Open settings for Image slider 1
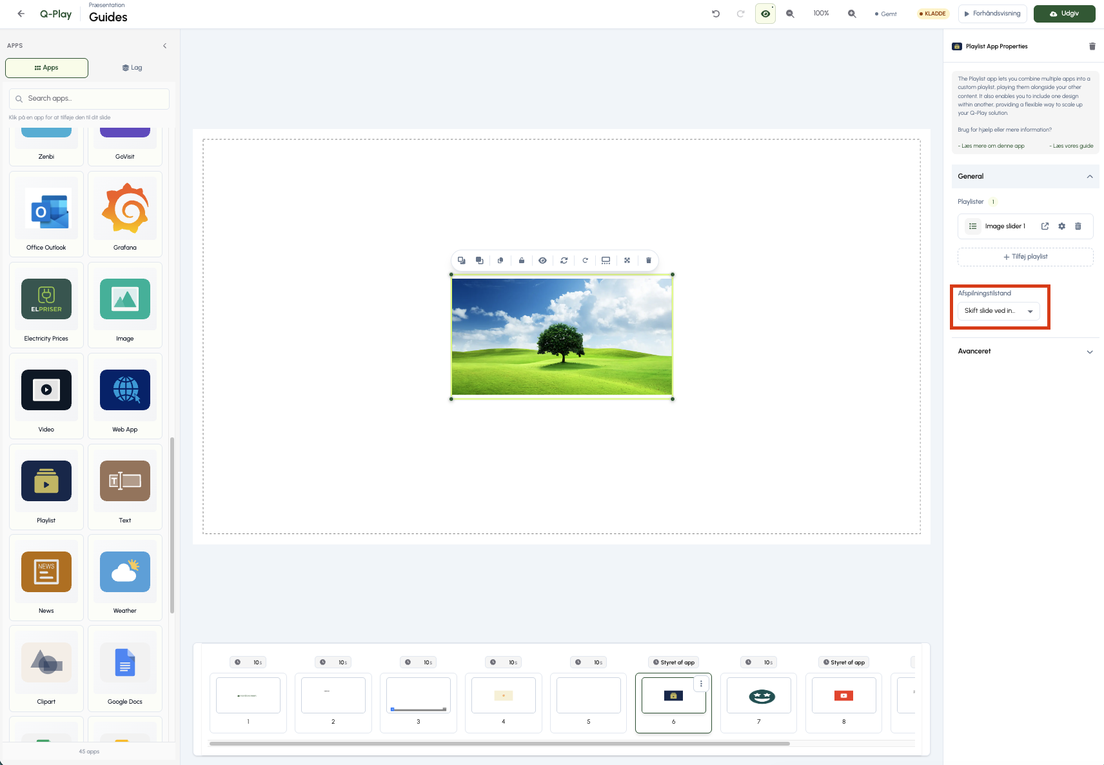Screen dimensions: 1104x765 [1062, 226]
